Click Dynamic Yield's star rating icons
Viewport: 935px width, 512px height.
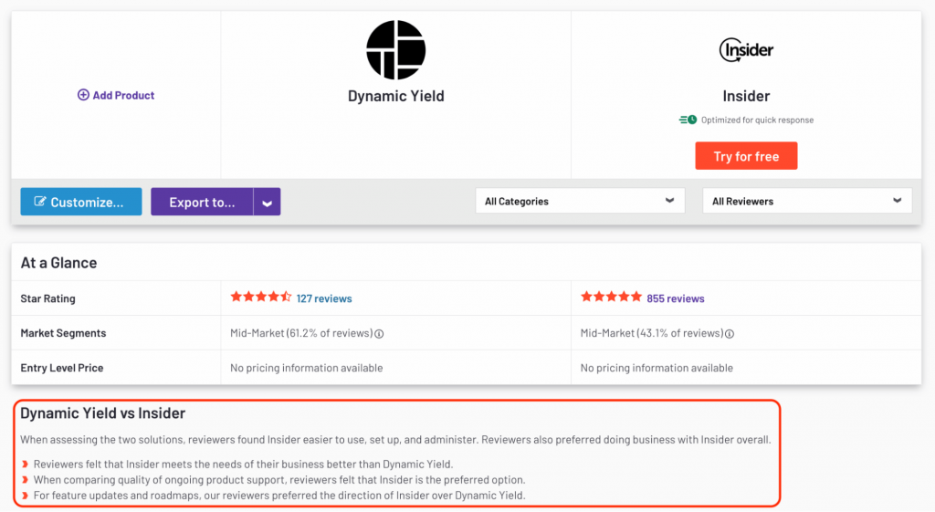point(260,297)
